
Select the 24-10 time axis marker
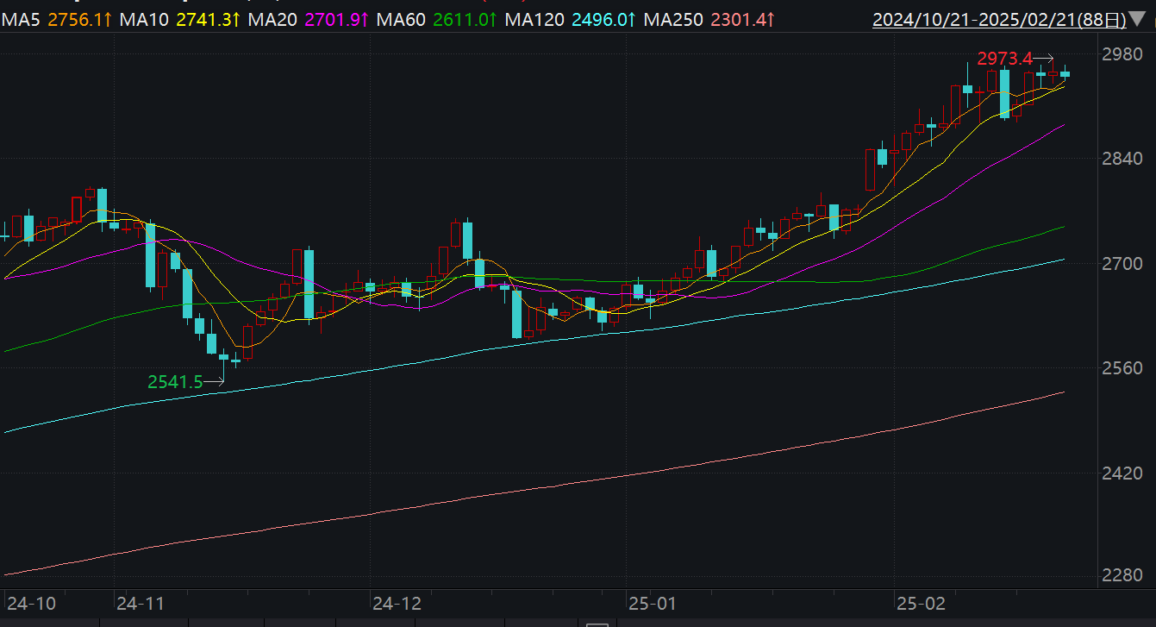(x=33, y=603)
